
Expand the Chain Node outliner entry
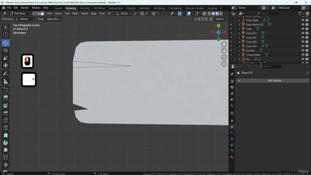pyautogui.click(x=239, y=20)
